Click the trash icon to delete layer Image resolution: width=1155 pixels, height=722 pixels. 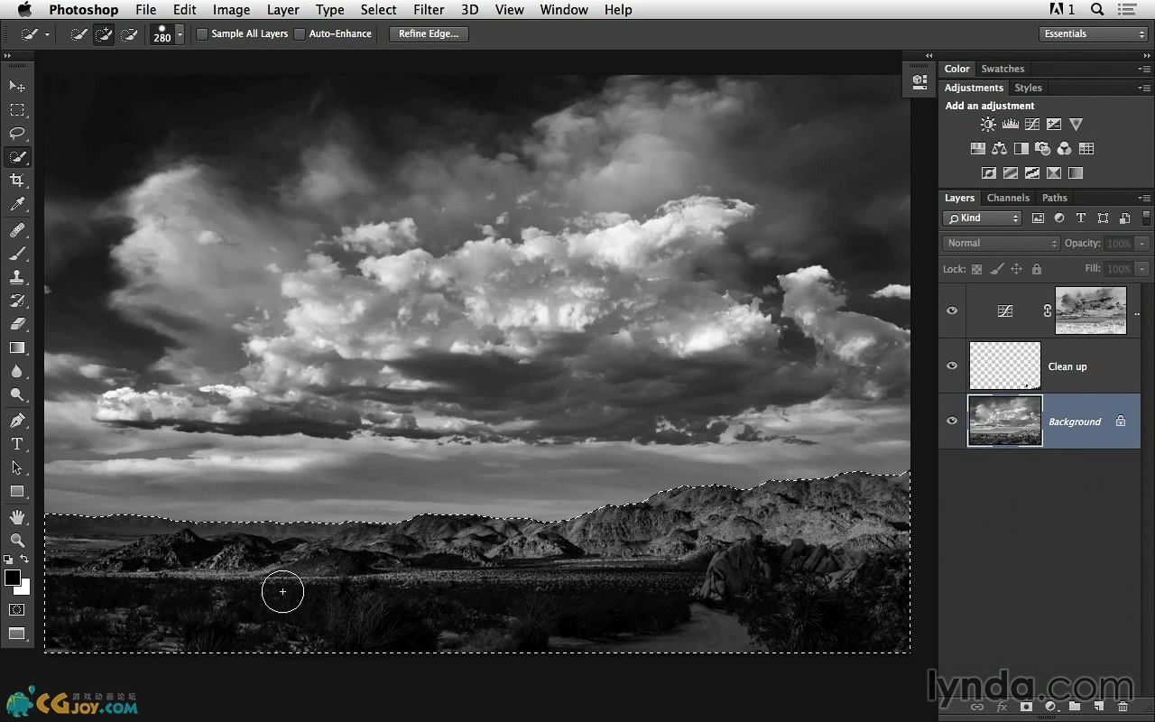[x=1123, y=707]
